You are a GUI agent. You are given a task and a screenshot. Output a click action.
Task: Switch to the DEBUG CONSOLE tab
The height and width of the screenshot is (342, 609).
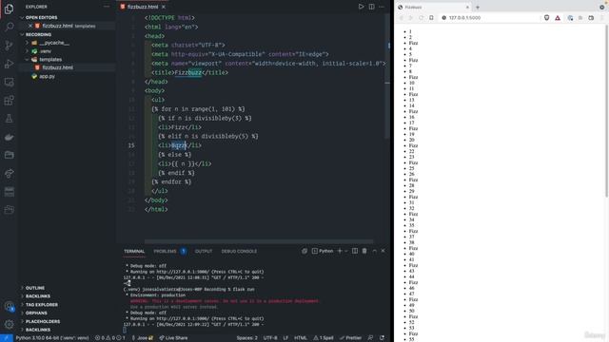[239, 251]
